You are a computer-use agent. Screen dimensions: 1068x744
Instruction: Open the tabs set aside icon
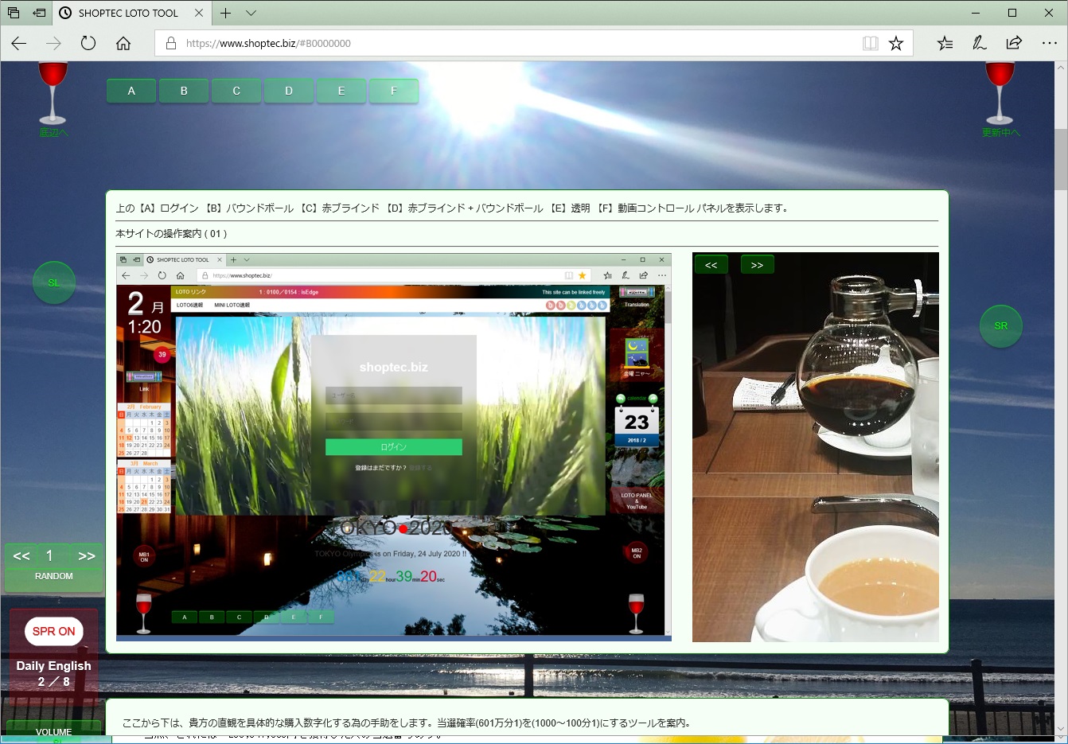[x=14, y=13]
